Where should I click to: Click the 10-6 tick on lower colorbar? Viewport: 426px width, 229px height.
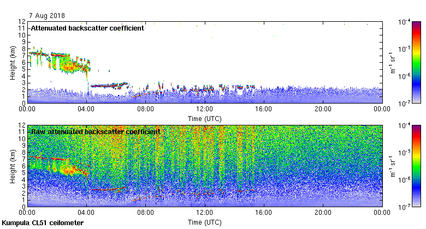pos(404,180)
